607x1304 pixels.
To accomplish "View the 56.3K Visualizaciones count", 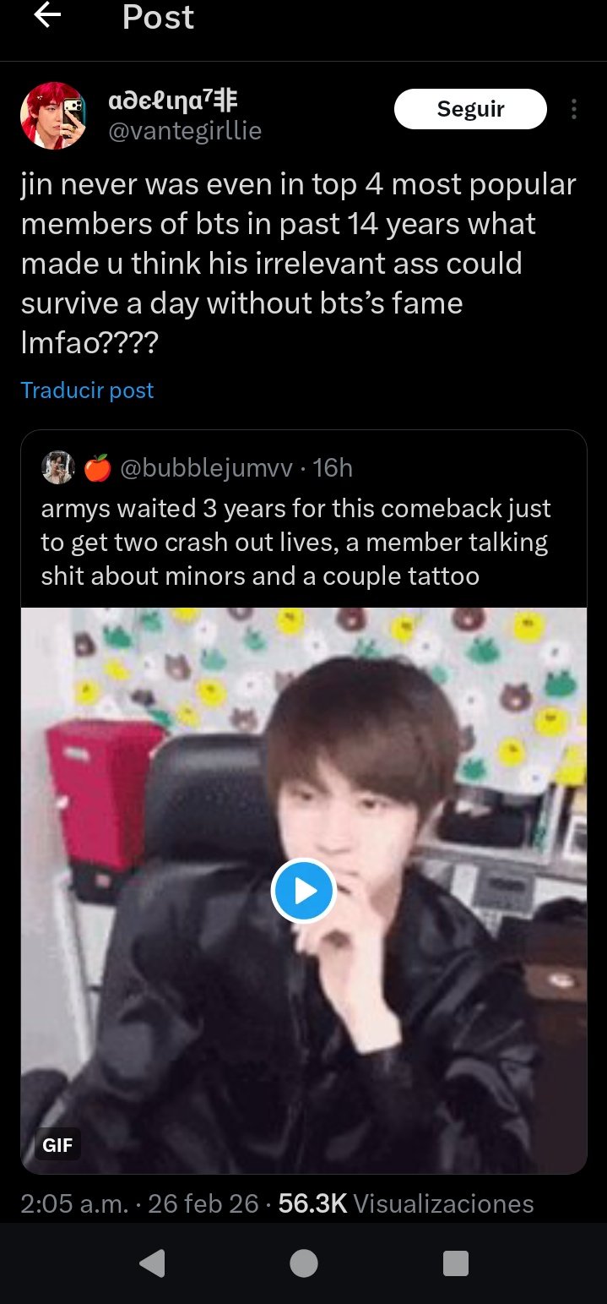I will coord(406,1203).
